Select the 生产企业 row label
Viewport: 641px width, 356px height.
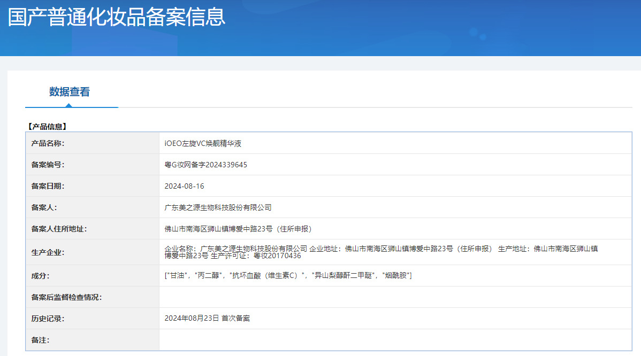48,252
